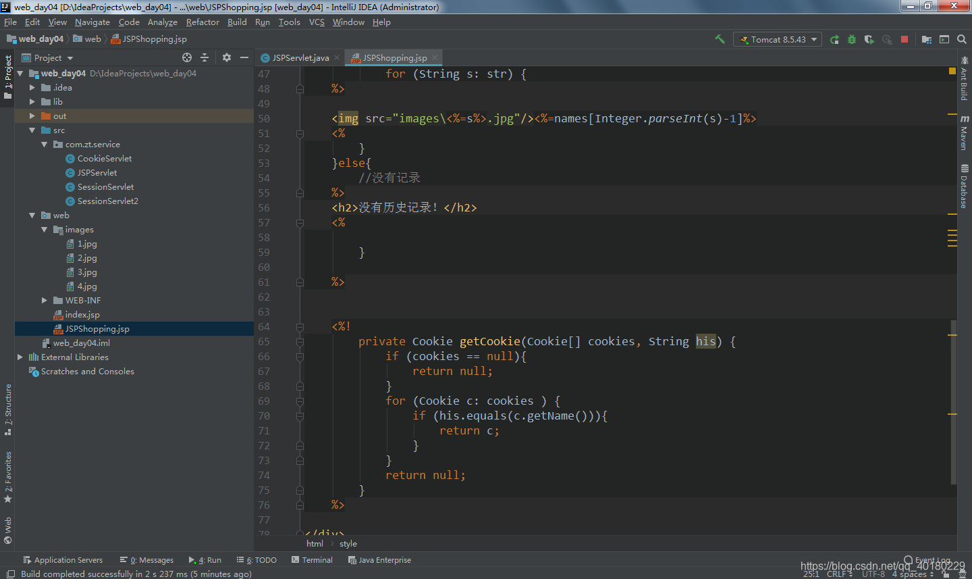This screenshot has width=972, height=579.
Task: Select the JSPShopping.jsp editor tab
Action: tap(395, 57)
